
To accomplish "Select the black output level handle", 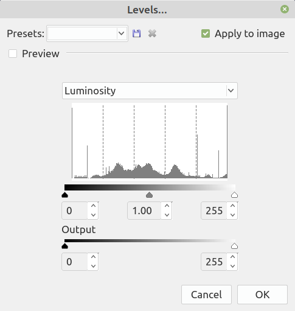I will [x=64, y=246].
